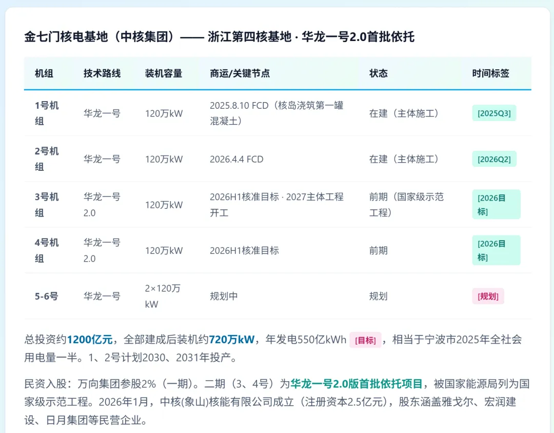Select the 1号机组 row label
This screenshot has height=433, width=554.
[47, 113]
